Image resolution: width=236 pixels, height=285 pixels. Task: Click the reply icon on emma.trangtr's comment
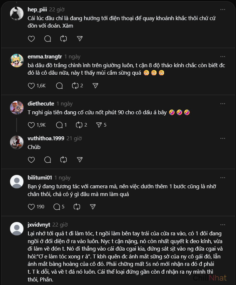coord(59,86)
